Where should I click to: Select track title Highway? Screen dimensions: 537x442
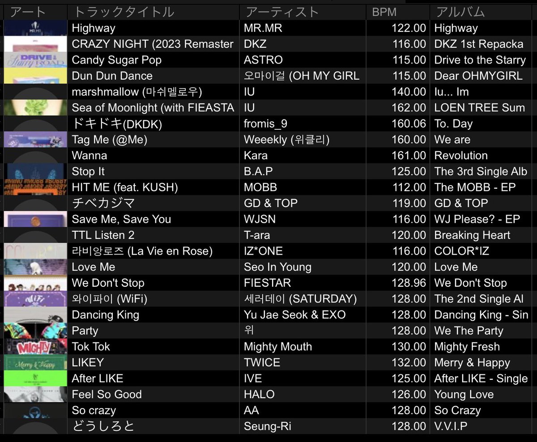[94, 28]
